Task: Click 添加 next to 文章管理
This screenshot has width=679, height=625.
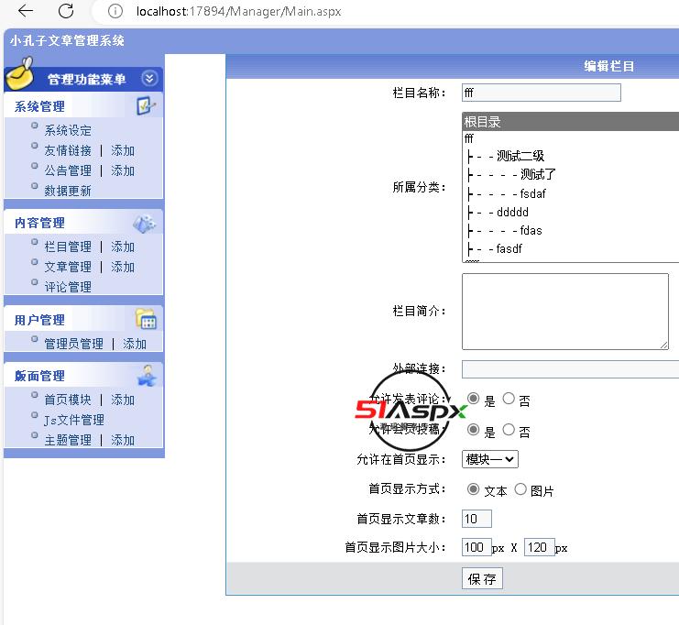Action: tap(123, 267)
